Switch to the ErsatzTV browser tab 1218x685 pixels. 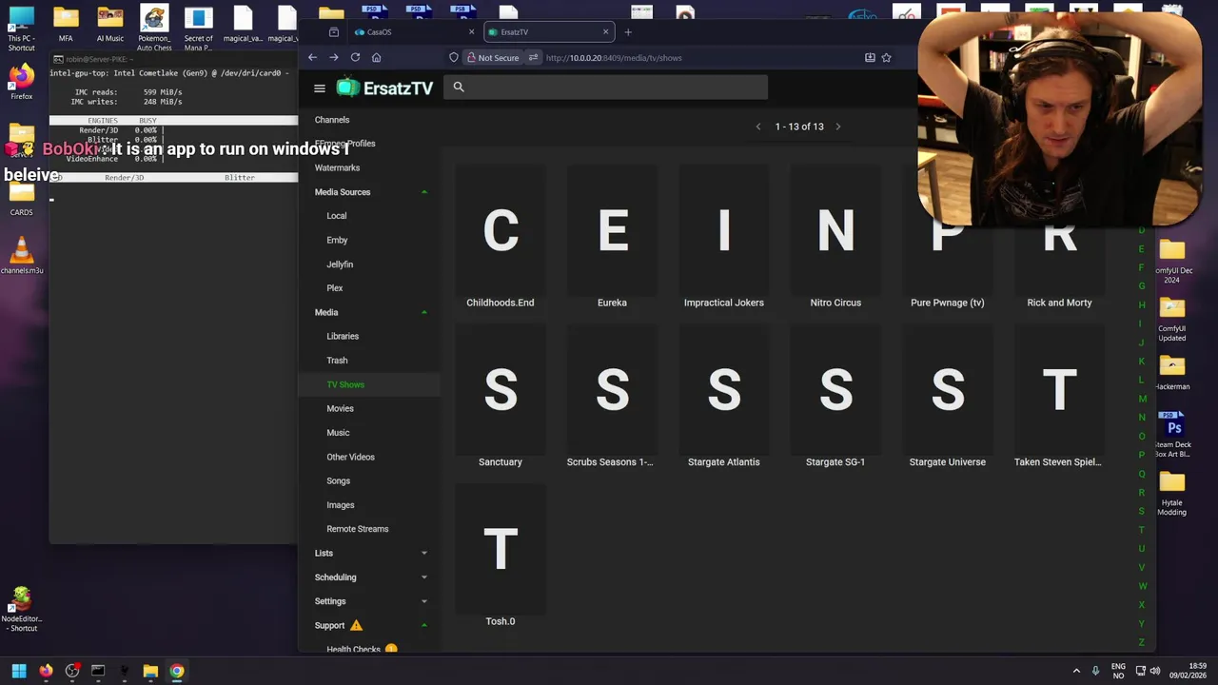click(547, 32)
